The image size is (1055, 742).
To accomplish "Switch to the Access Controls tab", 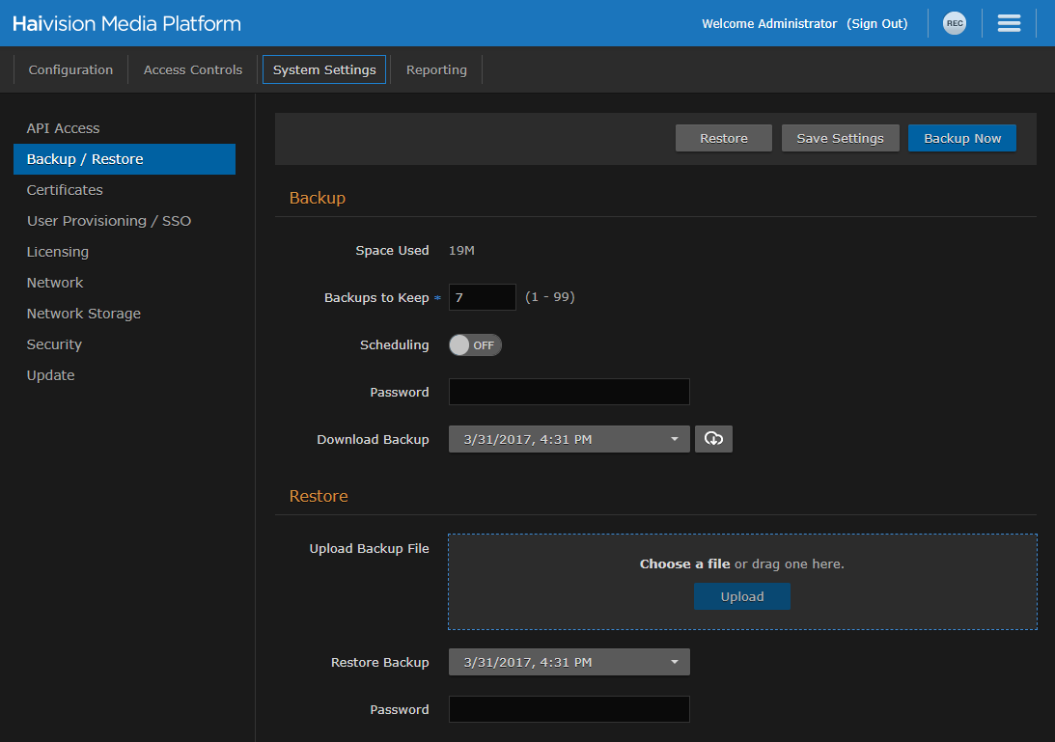I will click(x=192, y=69).
